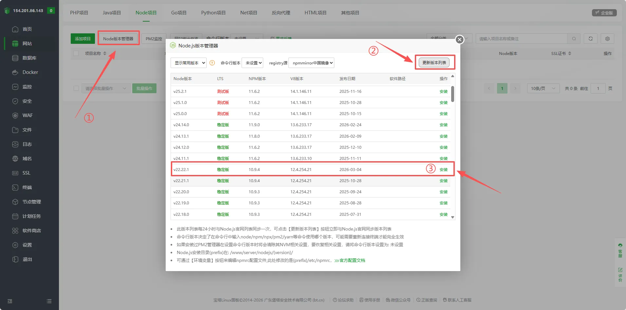The width and height of the screenshot is (626, 310).
Task: Toggle the select-all checkbox in table header
Action: click(76, 53)
